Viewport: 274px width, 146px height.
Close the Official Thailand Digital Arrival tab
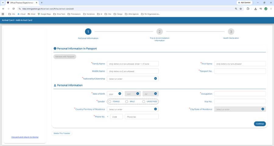(x=37, y=3)
